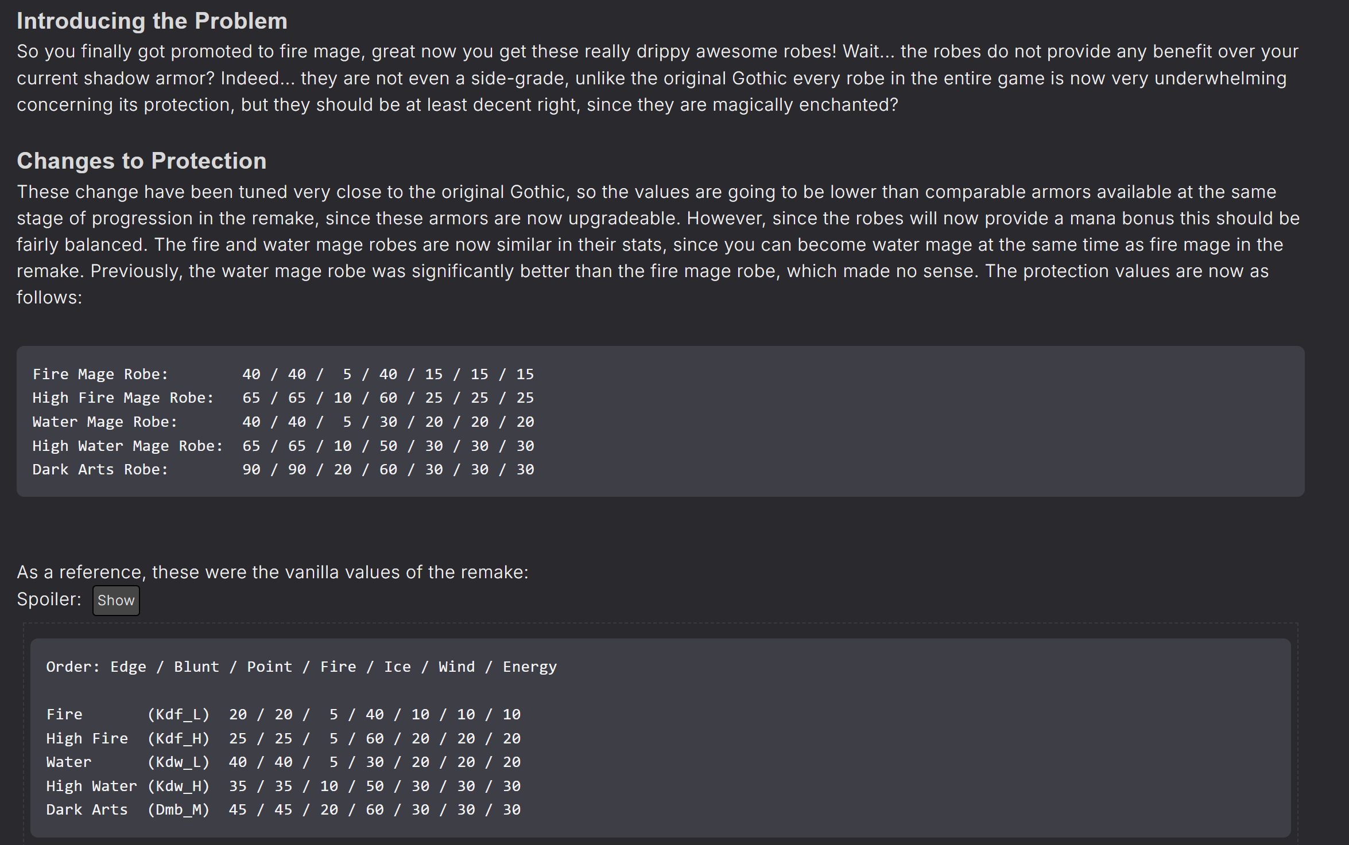1349x845 pixels.
Task: Click 'As a reference, these were the vanilla values' sentence
Action: (273, 572)
